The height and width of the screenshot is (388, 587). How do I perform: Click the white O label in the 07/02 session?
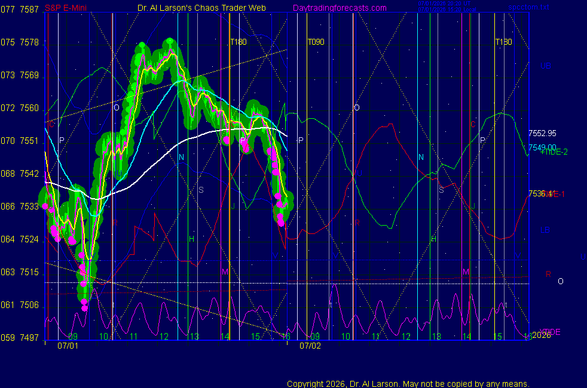357,107
